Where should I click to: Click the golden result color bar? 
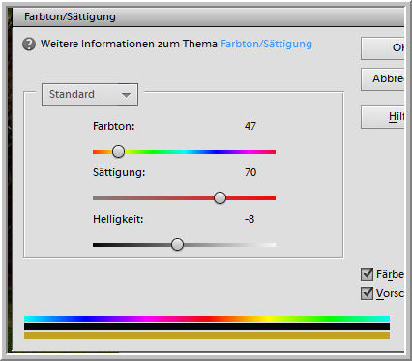coord(207,335)
